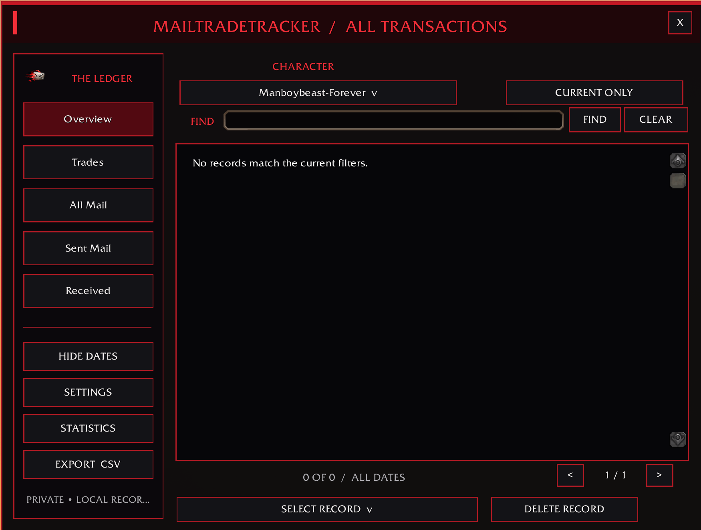The image size is (701, 530).
Task: Show the Sent Mail tab
Action: tap(88, 248)
